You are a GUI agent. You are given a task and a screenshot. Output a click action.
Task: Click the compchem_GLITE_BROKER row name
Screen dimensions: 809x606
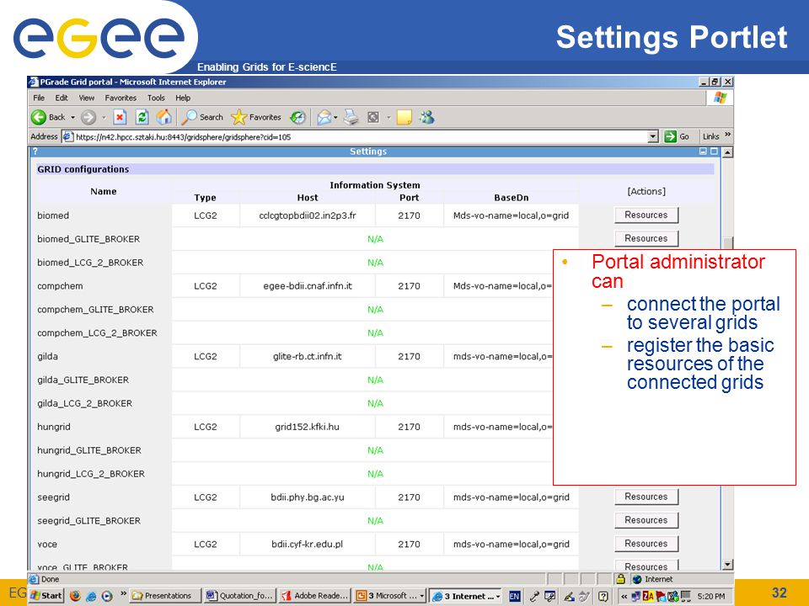pyautogui.click(x=95, y=310)
